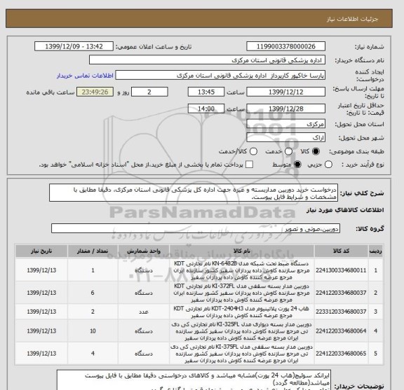
Task: Click the KDT-2404H3 24-port hub item name
Action: click(x=242, y=312)
